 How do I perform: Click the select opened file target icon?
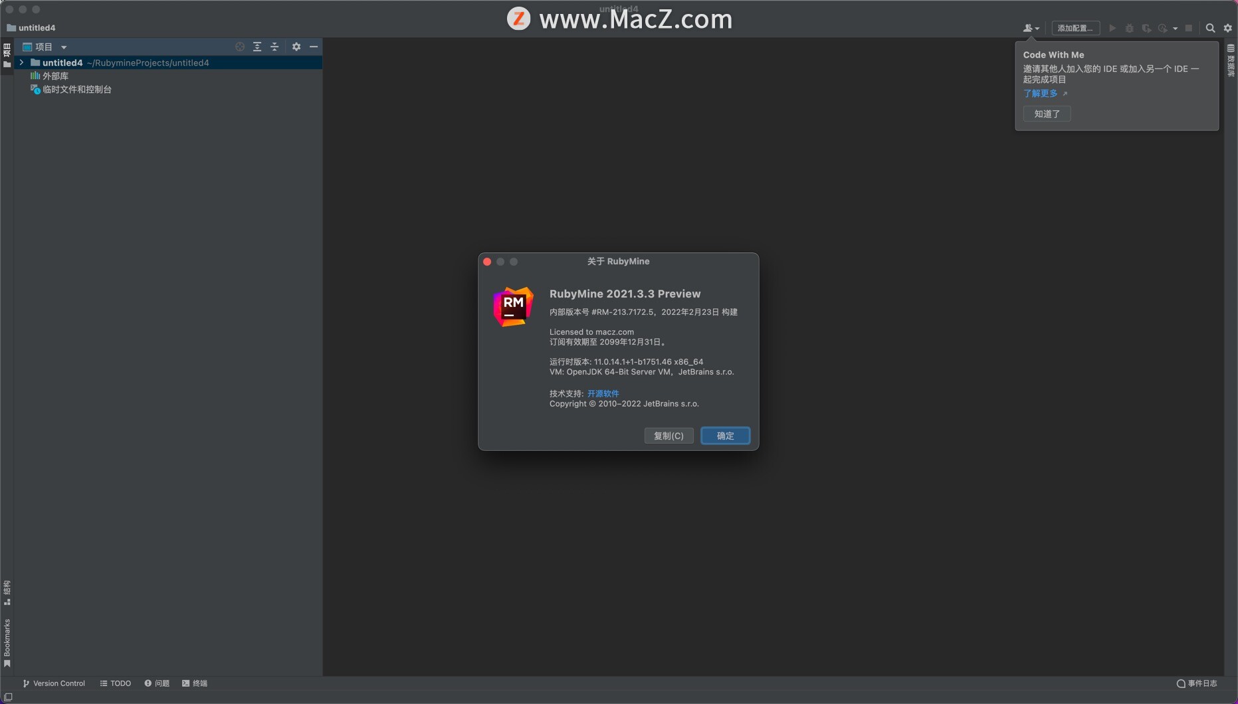[240, 46]
